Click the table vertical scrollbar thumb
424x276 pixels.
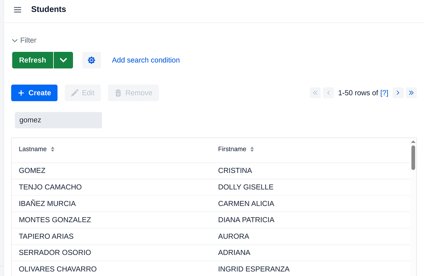click(413, 158)
